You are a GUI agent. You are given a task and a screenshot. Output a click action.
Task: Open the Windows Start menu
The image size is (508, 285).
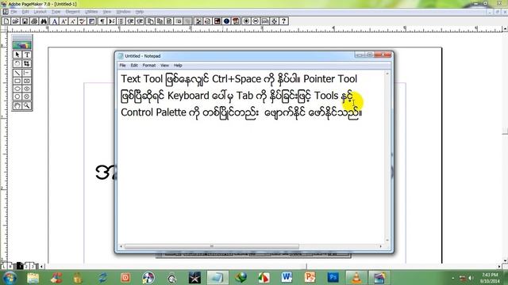[10, 278]
